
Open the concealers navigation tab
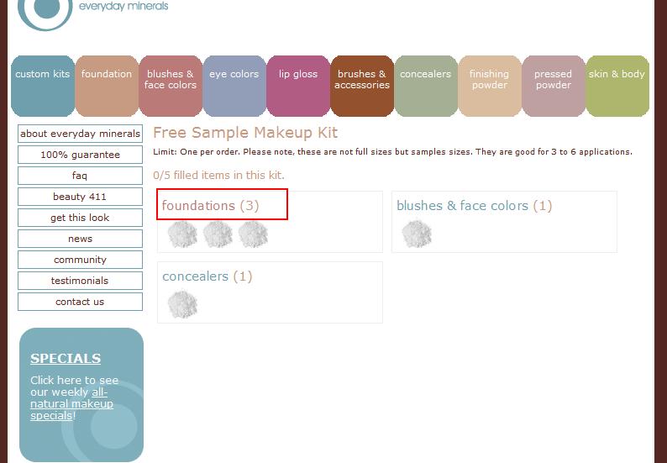coord(426,86)
